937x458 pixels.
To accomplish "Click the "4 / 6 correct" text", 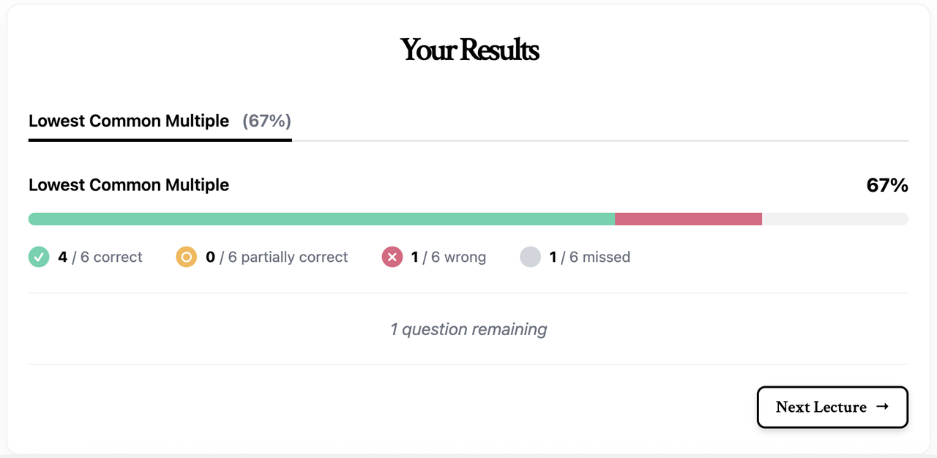I will [100, 257].
